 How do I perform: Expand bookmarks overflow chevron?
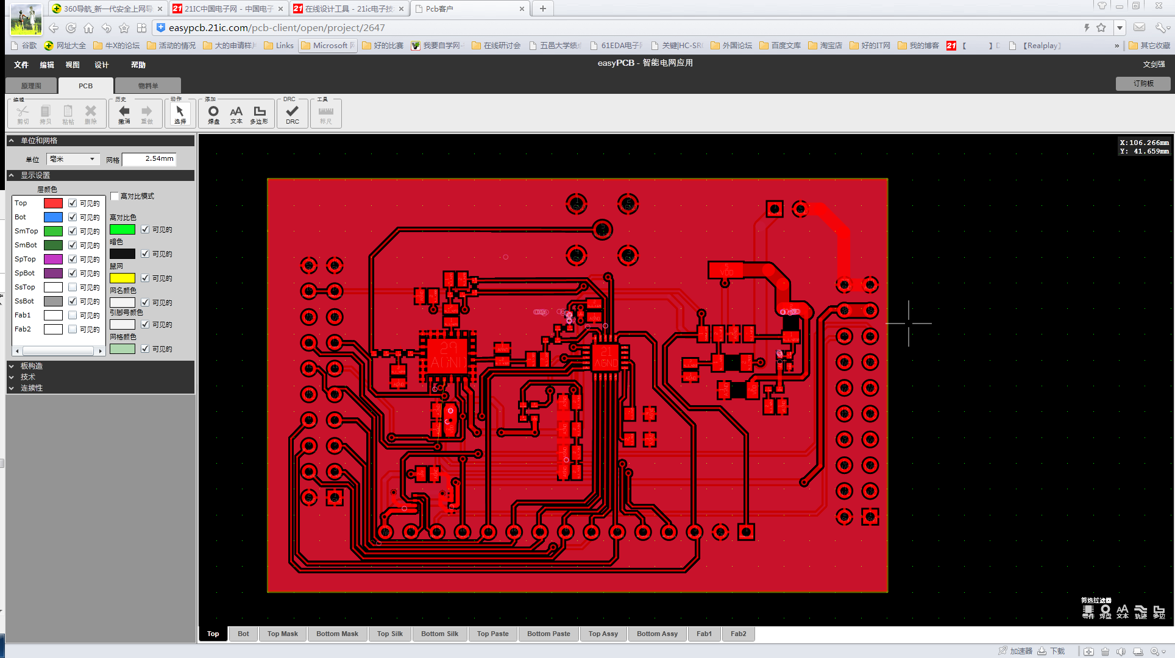[x=1117, y=46]
